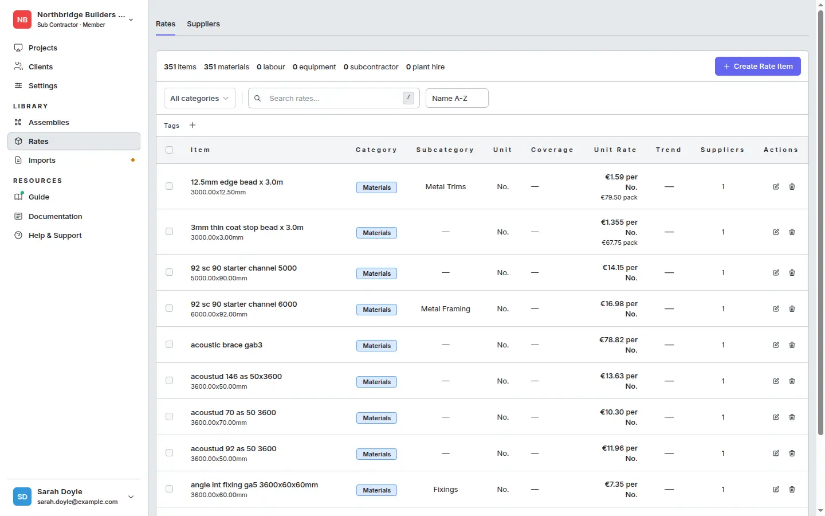
Task: Add a tag with the plus icon
Action: [x=192, y=125]
